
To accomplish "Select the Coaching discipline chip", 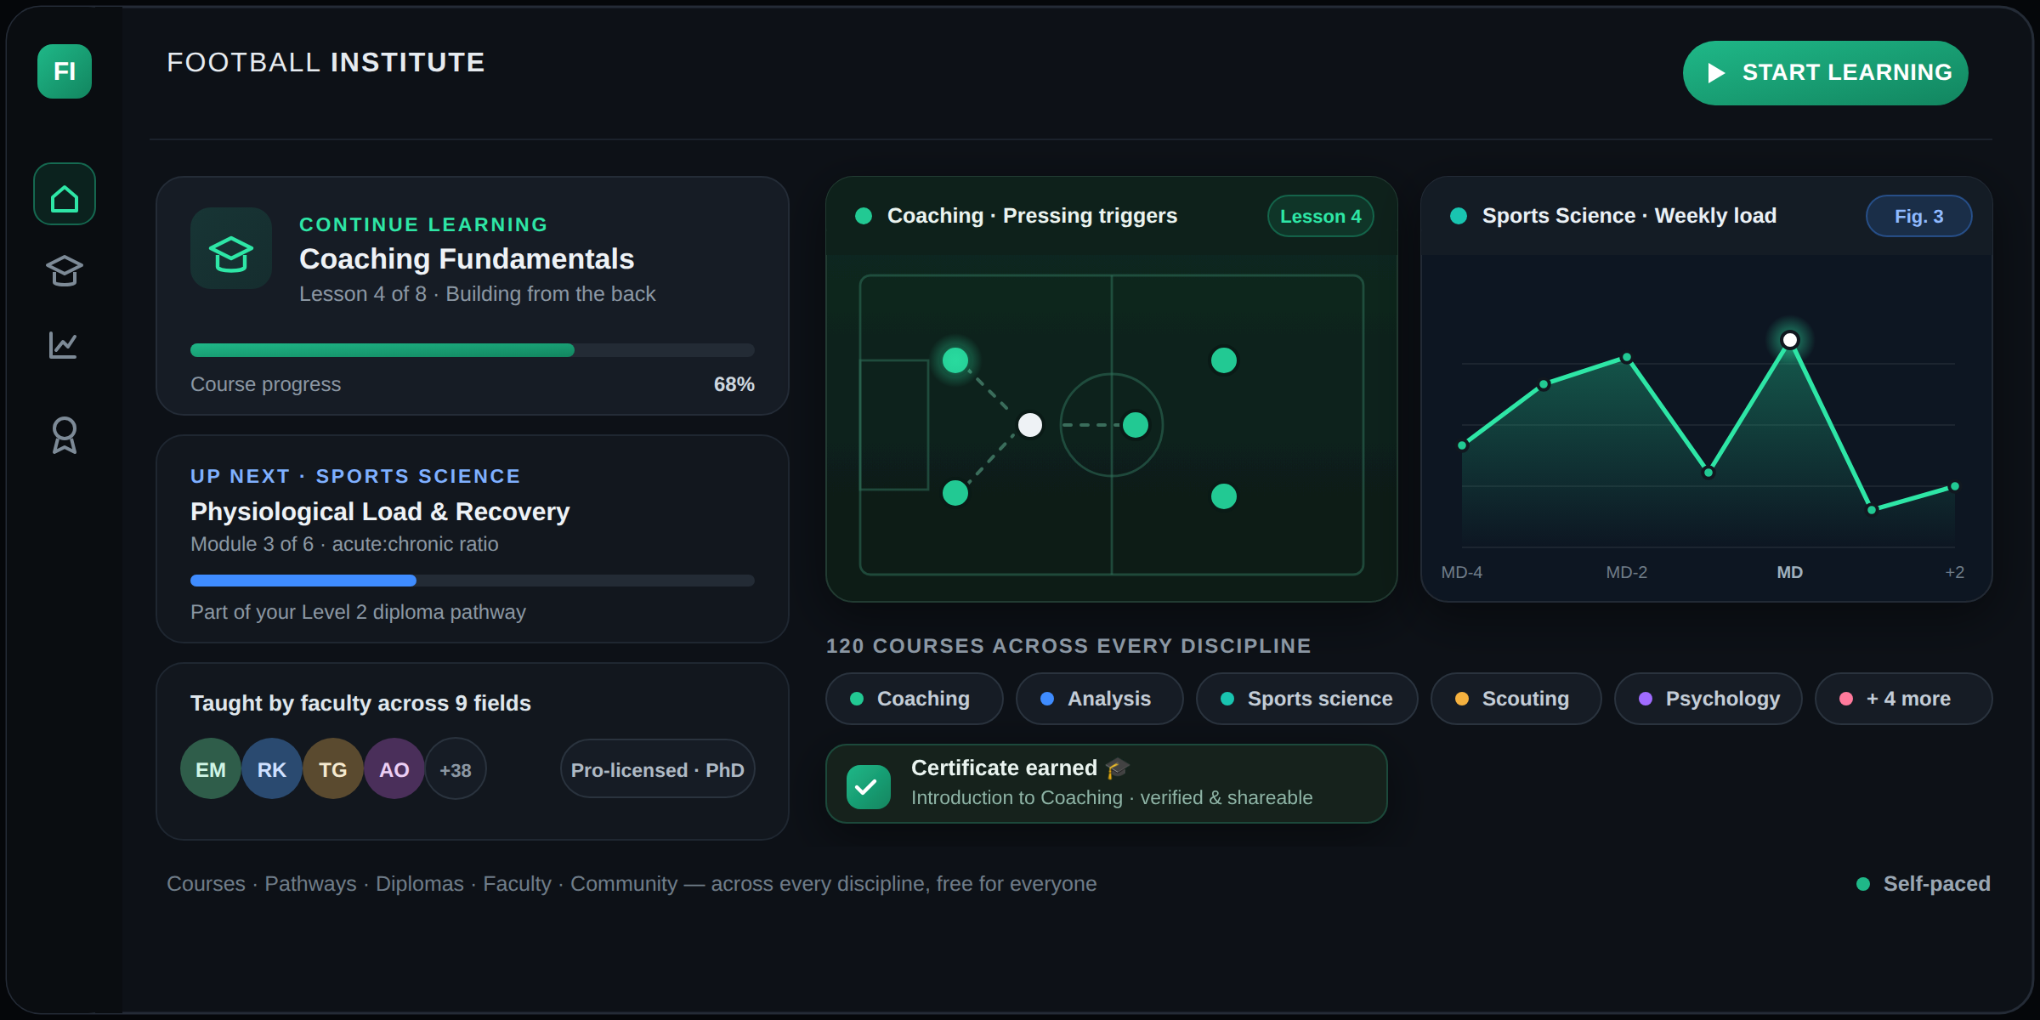I will 915,699.
